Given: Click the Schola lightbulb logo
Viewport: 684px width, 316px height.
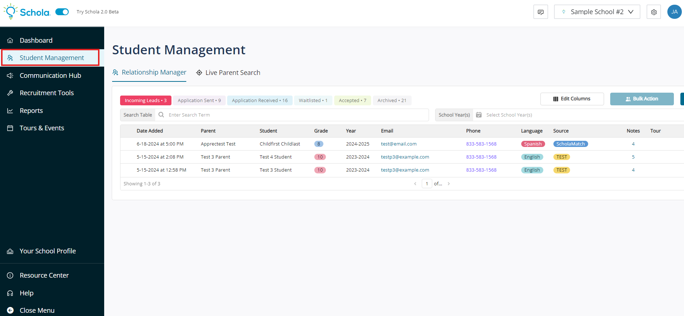Looking at the screenshot, I should (x=27, y=12).
